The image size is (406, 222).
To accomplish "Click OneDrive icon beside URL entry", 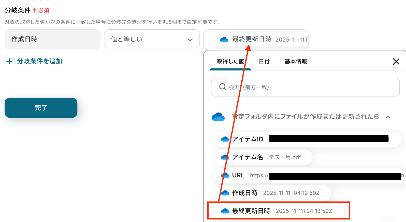I will [x=225, y=175].
